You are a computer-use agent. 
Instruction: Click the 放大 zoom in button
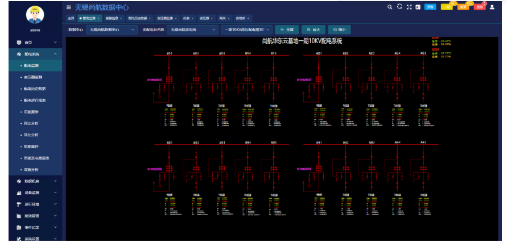[314, 29]
